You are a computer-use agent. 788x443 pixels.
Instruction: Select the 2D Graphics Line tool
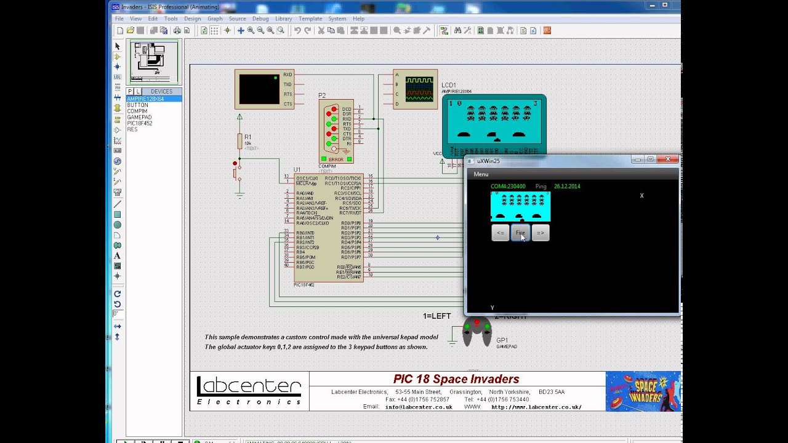(117, 204)
